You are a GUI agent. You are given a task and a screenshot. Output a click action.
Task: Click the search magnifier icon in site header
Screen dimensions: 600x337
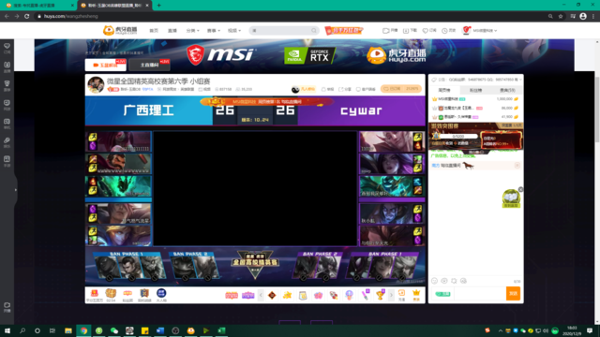coord(314,31)
